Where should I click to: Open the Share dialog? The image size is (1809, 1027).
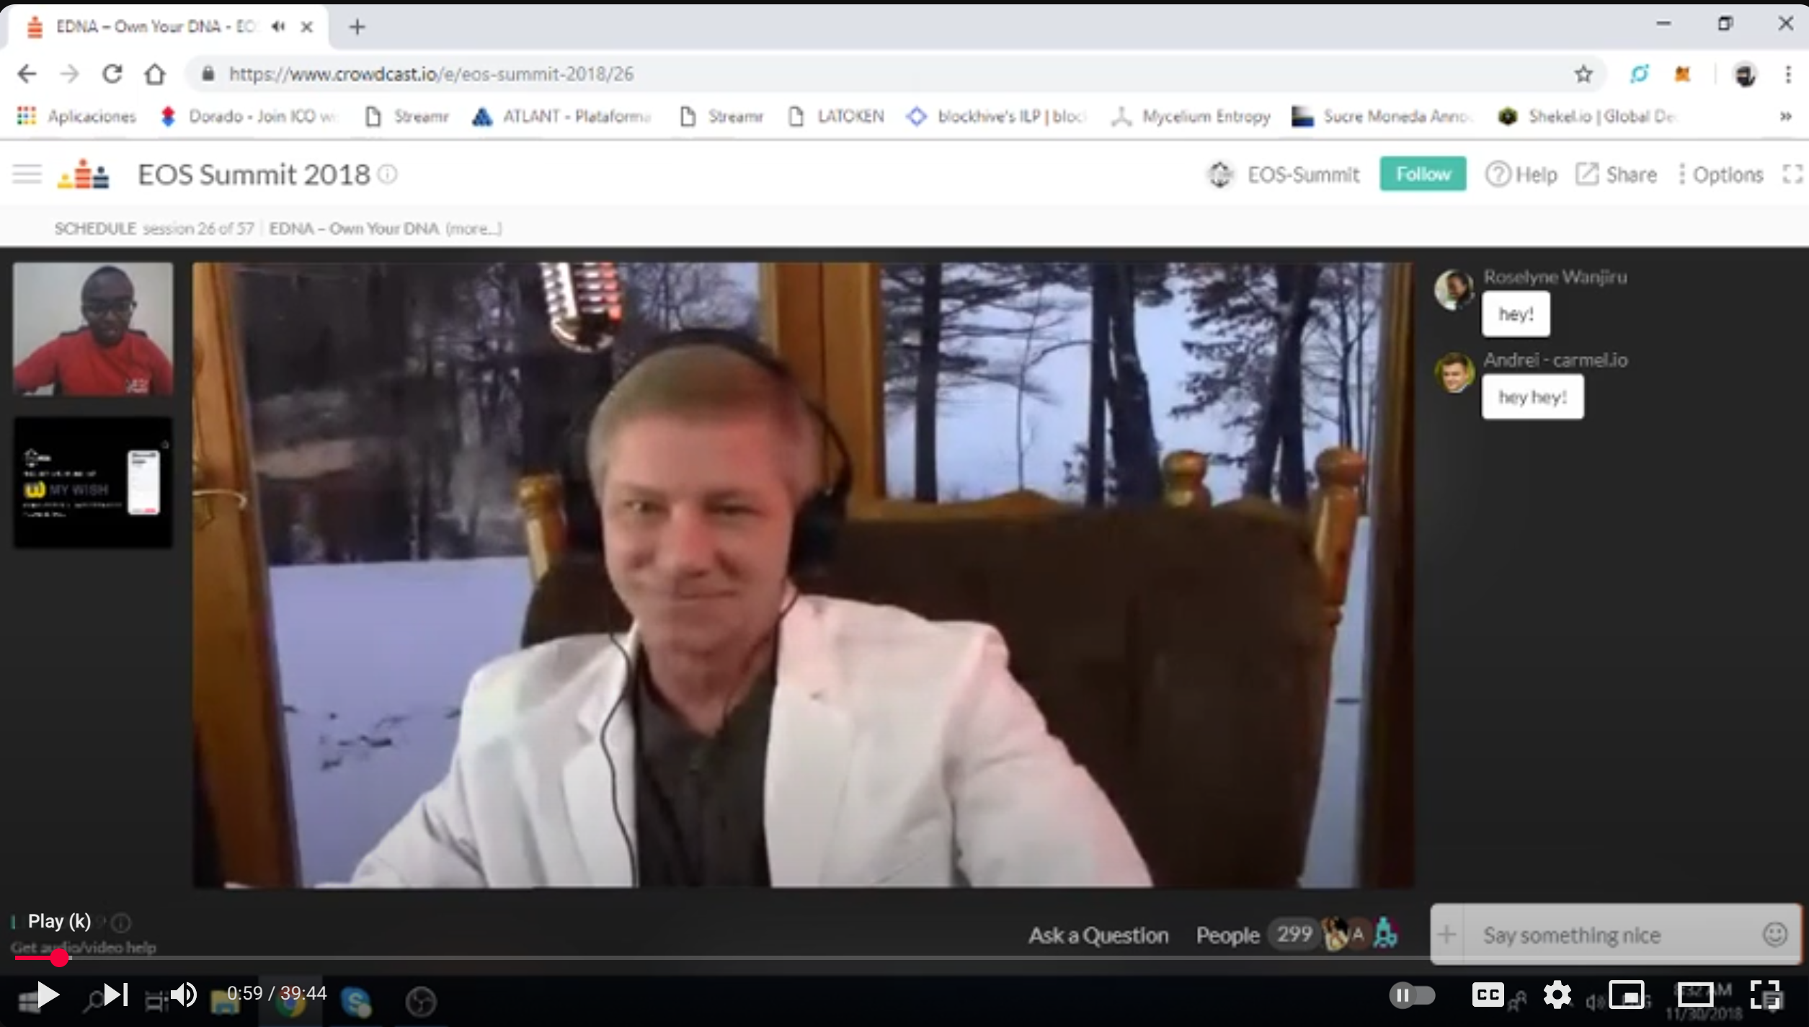tap(1616, 174)
